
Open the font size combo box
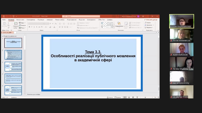pos(47,24)
